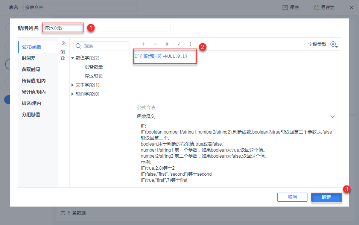
Task: Click the 取消 cancel button
Action: pyautogui.click(x=292, y=197)
